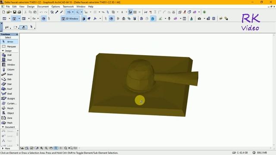This screenshot has height=155, width=276.
Task: Open the Open-file folder dropdown arrow
Action: pyautogui.click(x=10, y=12)
